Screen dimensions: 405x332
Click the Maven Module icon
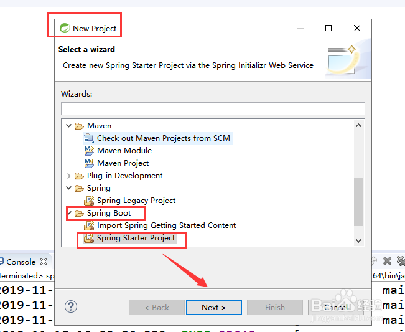click(x=89, y=151)
